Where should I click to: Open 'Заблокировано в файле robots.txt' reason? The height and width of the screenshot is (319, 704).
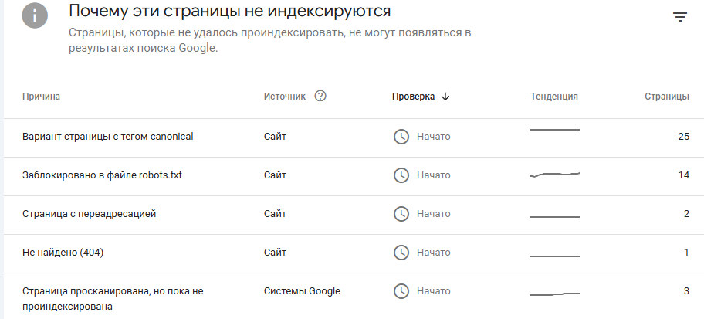[x=103, y=175]
